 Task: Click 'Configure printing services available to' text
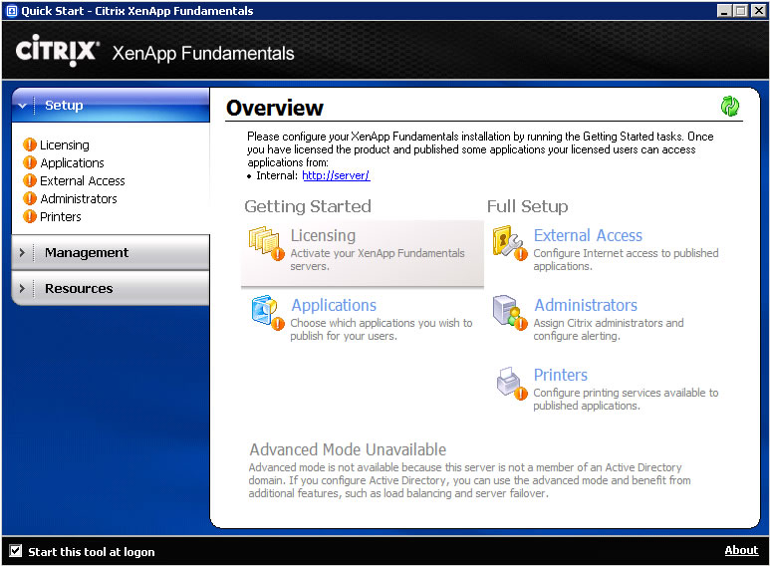626,393
